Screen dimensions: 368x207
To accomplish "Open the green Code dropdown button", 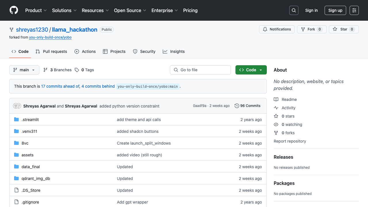I will pyautogui.click(x=251, y=70).
